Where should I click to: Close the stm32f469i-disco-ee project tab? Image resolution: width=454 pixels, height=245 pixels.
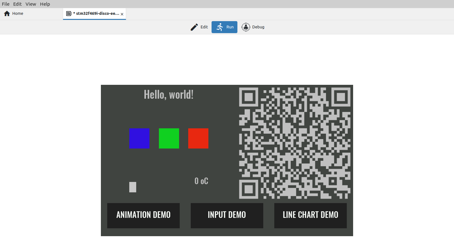[x=122, y=14]
